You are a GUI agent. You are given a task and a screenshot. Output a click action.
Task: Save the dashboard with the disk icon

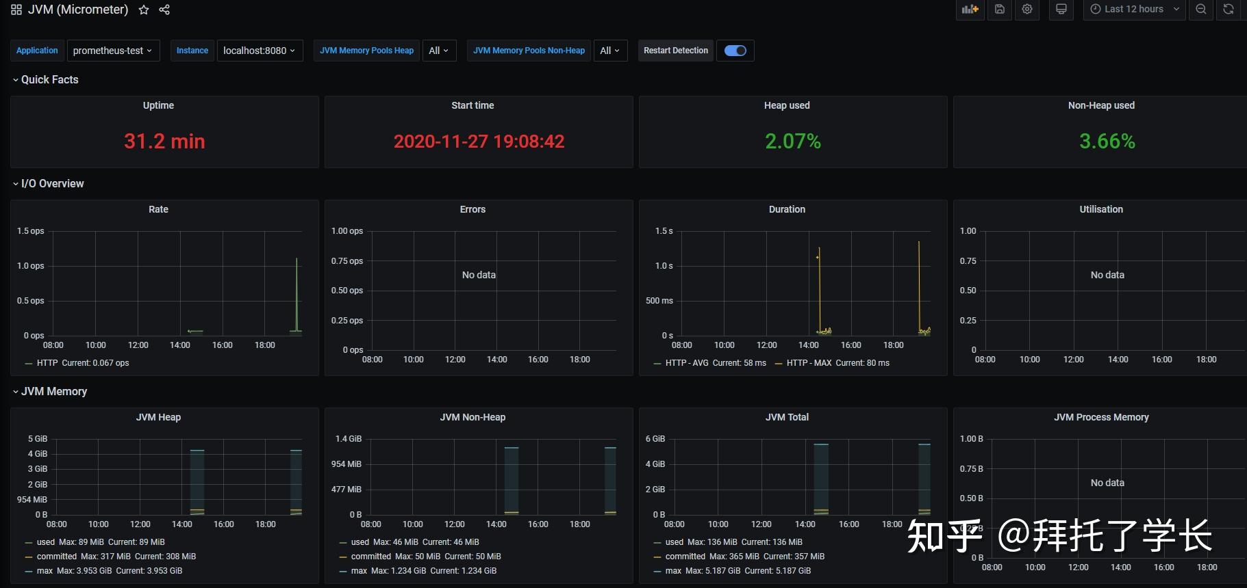tap(1000, 10)
